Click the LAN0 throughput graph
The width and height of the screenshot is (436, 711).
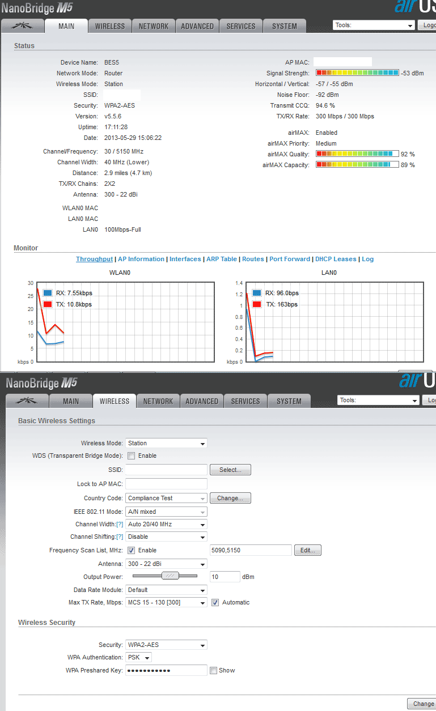coord(335,322)
